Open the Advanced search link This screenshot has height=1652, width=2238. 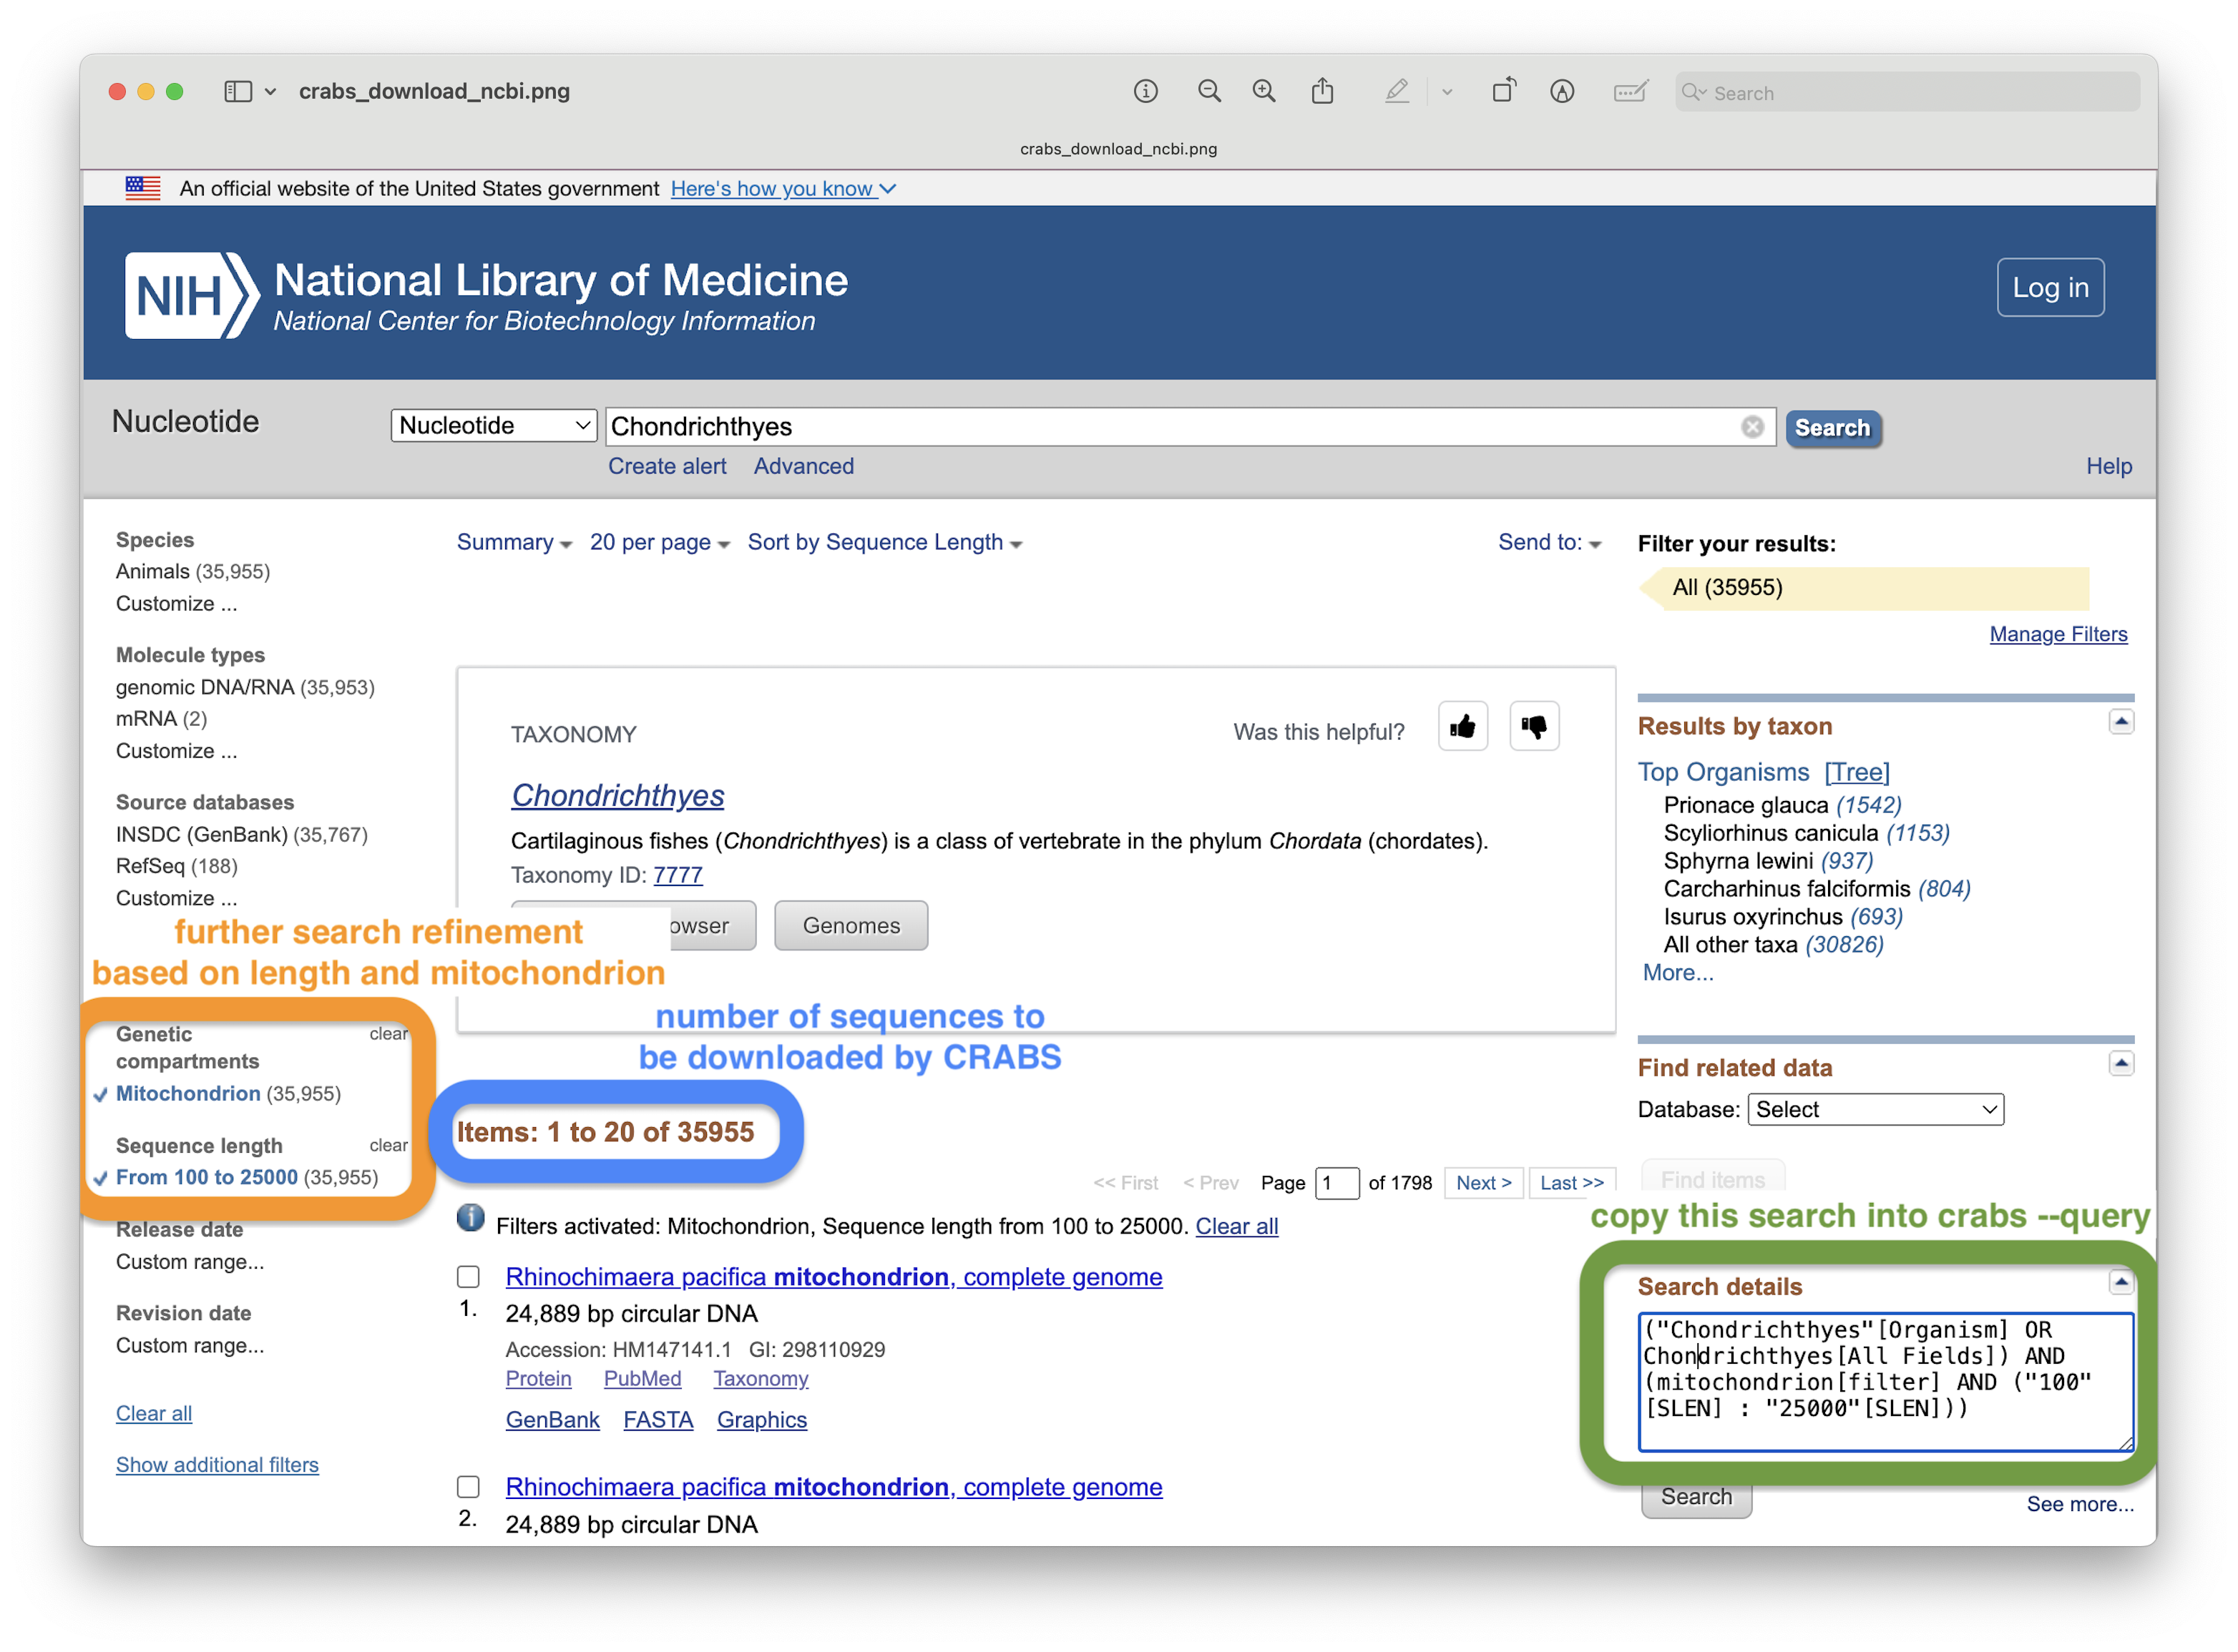point(803,466)
